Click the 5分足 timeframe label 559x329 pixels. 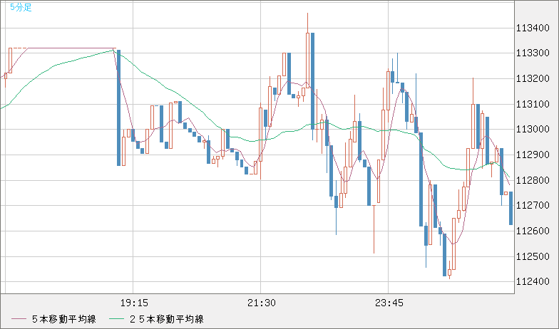(21, 7)
